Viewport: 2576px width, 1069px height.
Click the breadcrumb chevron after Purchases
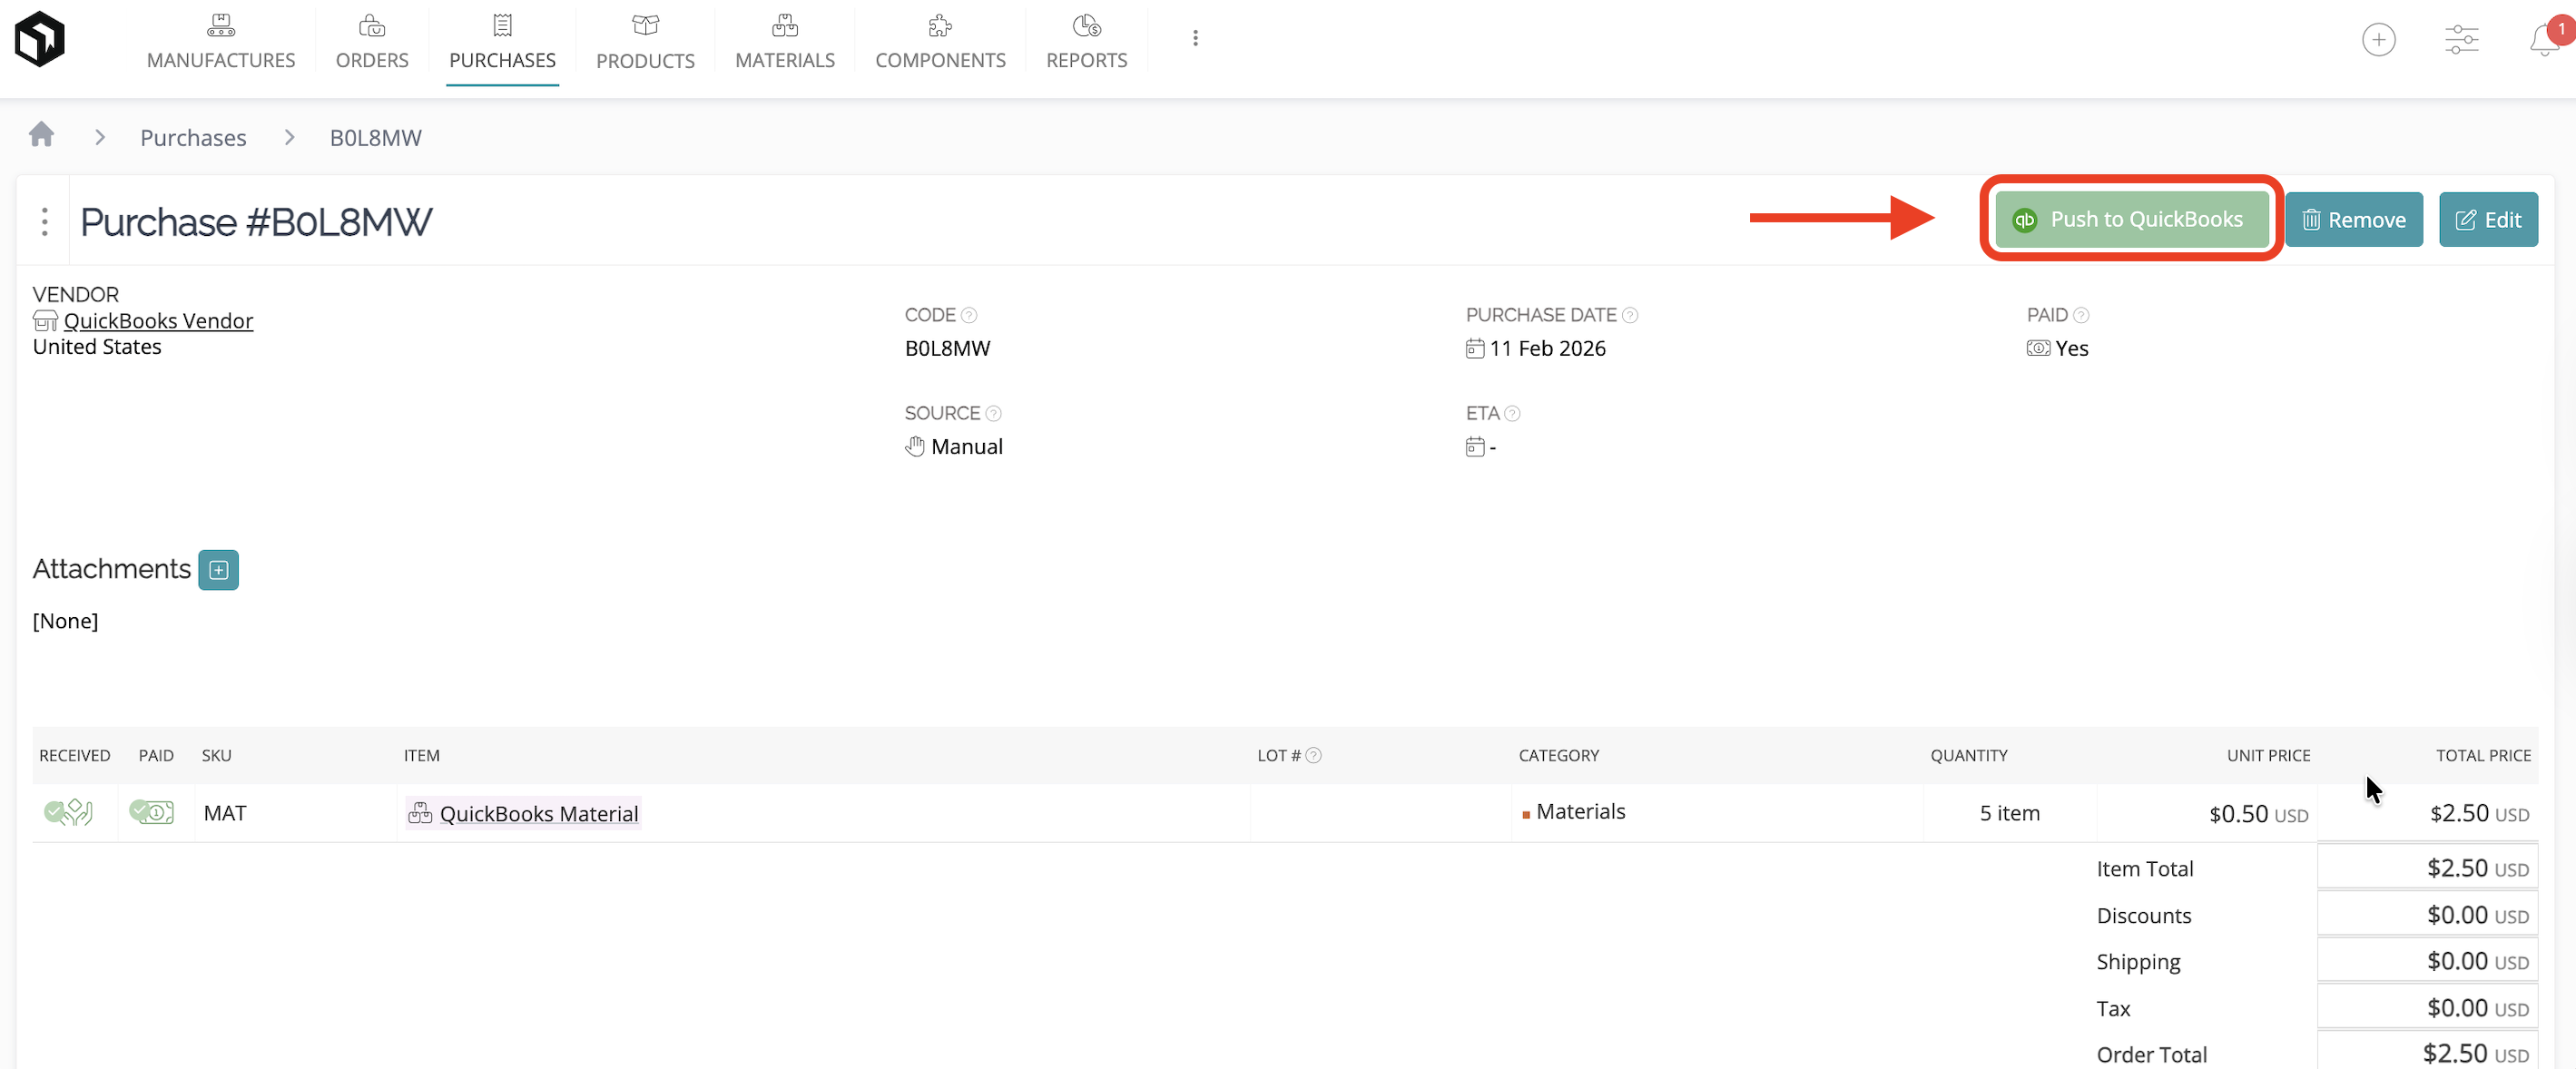pyautogui.click(x=289, y=137)
